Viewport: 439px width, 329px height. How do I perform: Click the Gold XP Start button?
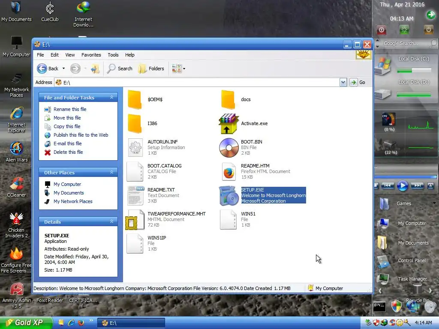26,323
